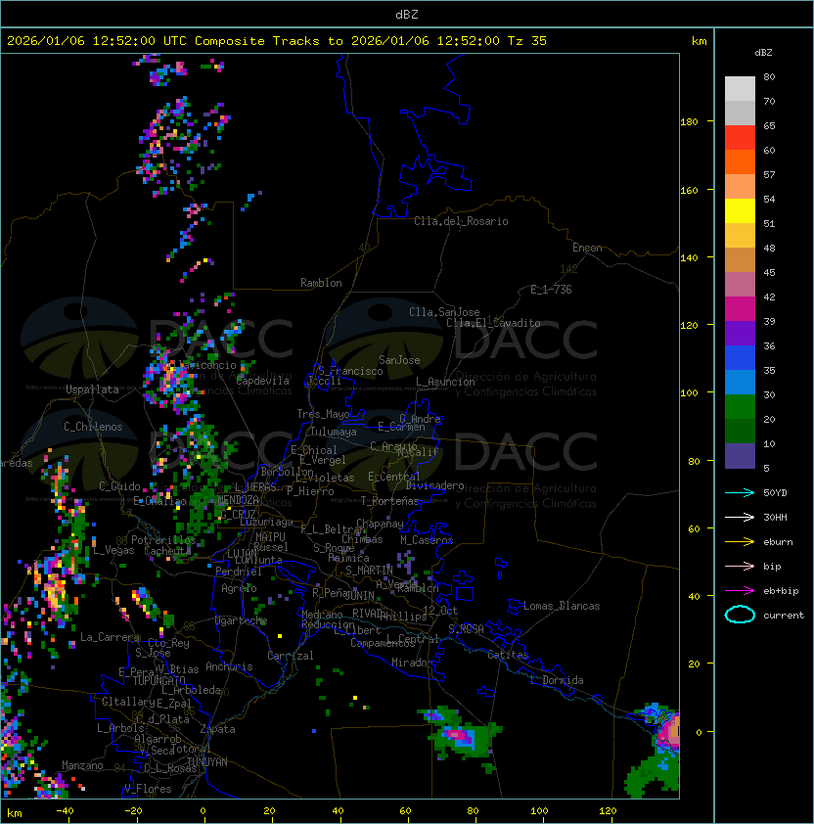Image resolution: width=814 pixels, height=824 pixels.
Task: Click the E_1-736 label
Action: (551, 290)
